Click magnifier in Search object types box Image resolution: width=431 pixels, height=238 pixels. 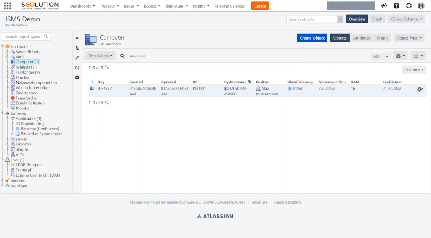point(45,37)
